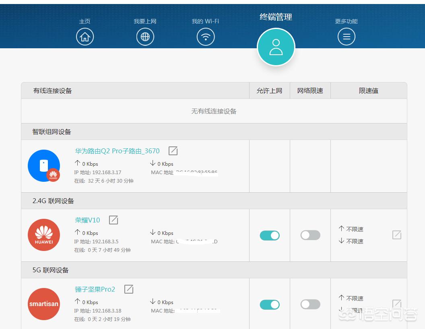425x329 pixels.
Task: Rename 锤子坚果Pro2 using its edit icon
Action: point(129,289)
